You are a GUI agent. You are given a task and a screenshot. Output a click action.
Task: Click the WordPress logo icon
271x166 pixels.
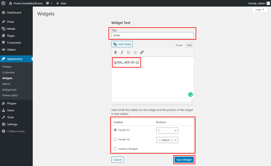coord(3,3)
